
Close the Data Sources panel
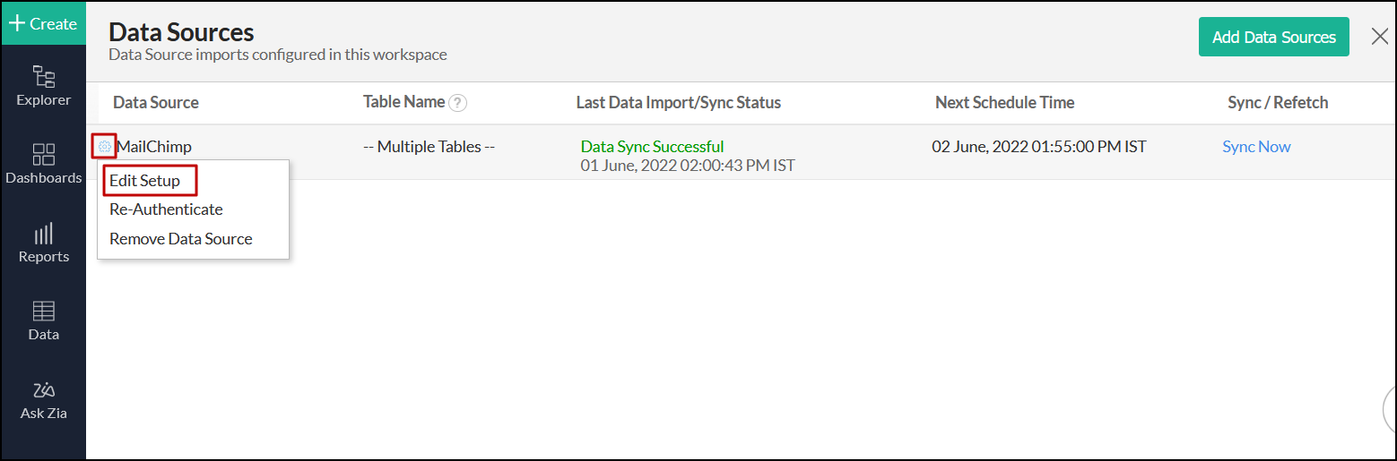pos(1380,37)
